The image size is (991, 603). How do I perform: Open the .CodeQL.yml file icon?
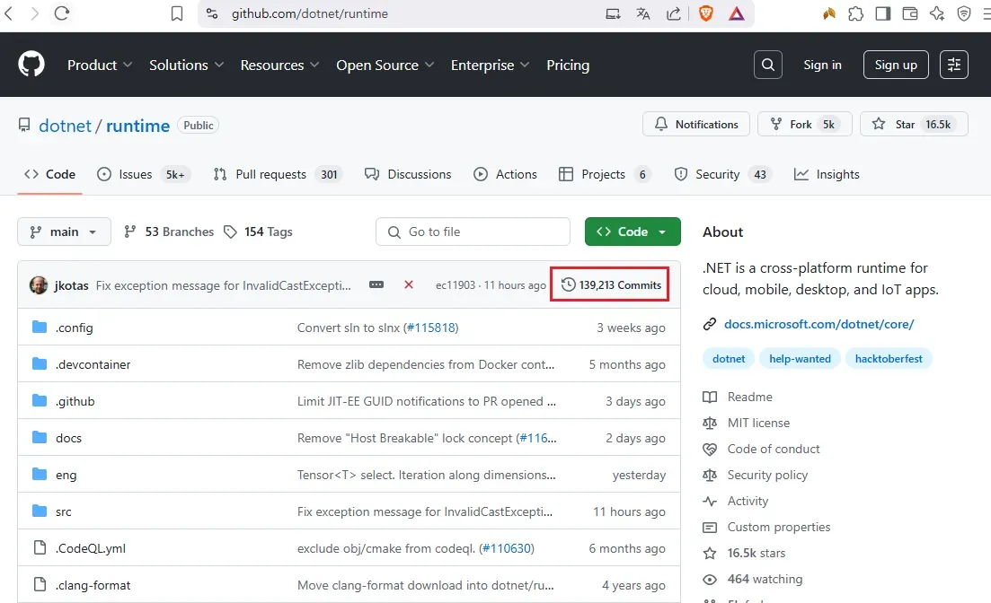pos(40,547)
